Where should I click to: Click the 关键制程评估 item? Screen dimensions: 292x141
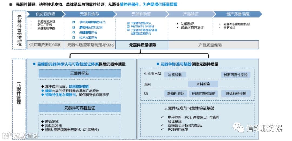[x=88, y=33]
